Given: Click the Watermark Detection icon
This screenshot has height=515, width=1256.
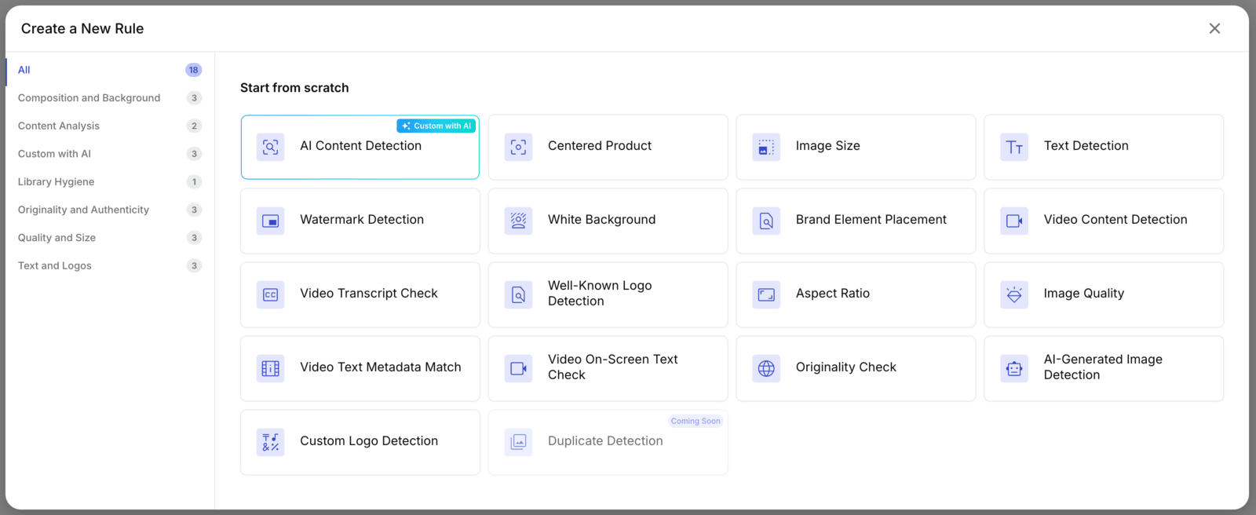Looking at the screenshot, I should click(x=271, y=221).
